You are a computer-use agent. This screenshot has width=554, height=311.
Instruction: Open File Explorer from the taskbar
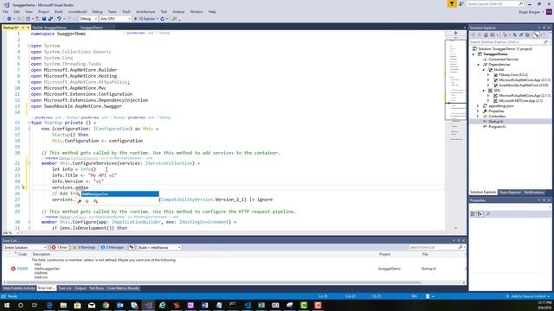pos(63,305)
